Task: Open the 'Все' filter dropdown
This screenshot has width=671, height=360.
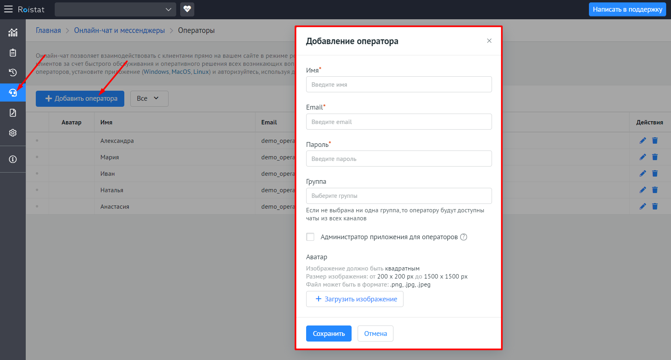Action: [x=149, y=99]
